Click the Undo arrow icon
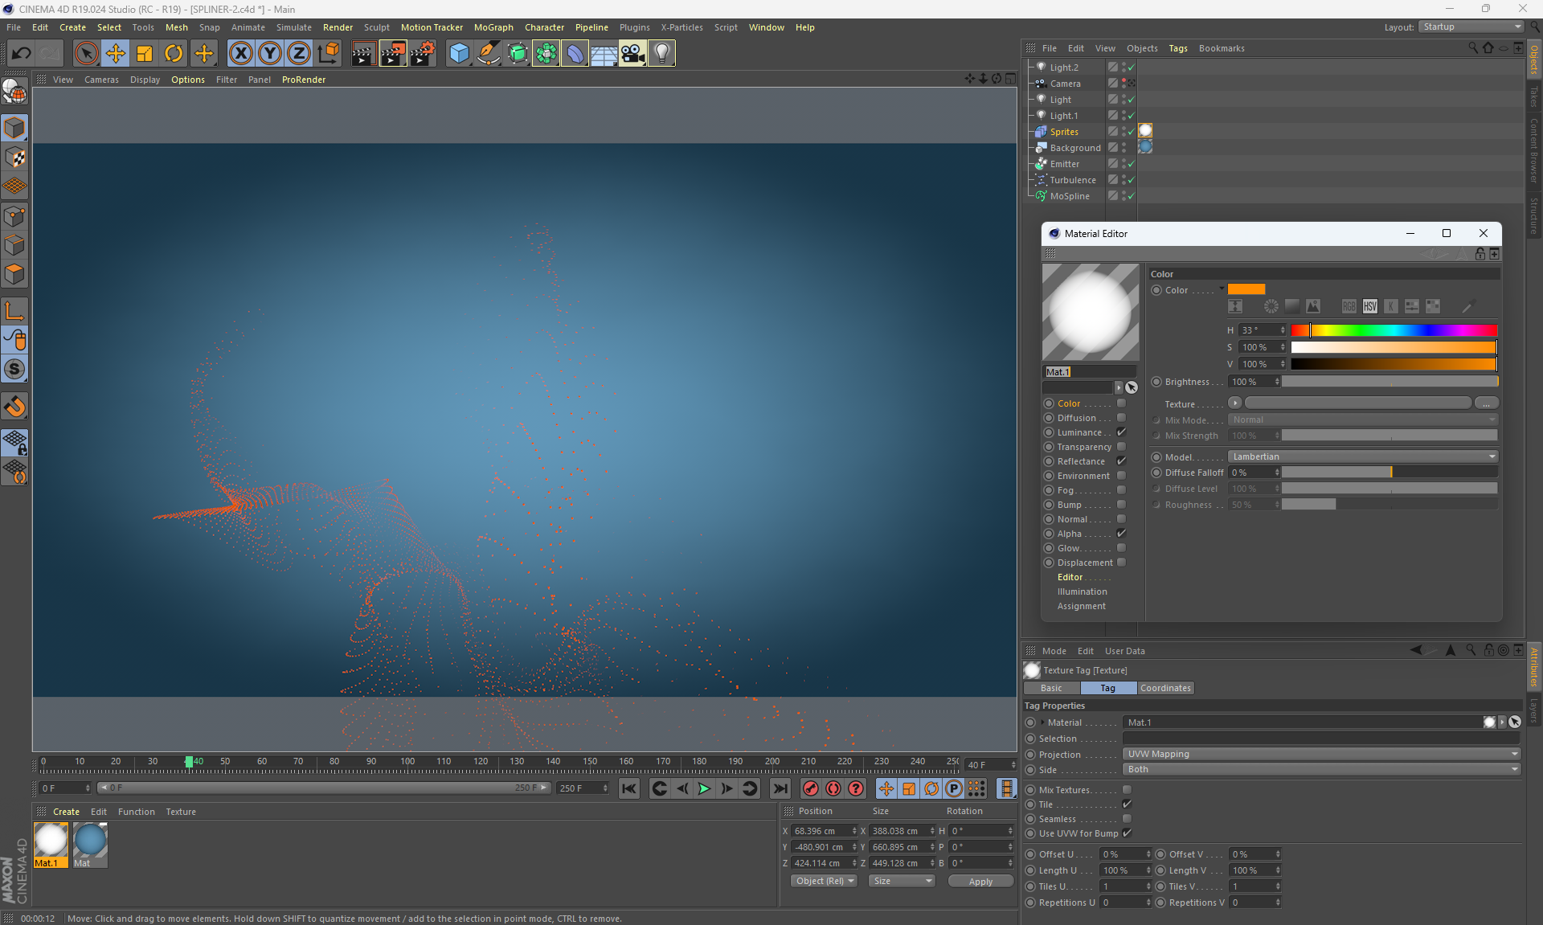 [x=21, y=54]
